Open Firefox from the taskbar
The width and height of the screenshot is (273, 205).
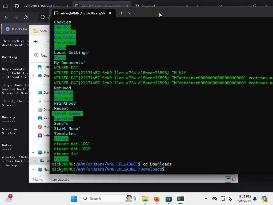pyautogui.click(x=157, y=199)
